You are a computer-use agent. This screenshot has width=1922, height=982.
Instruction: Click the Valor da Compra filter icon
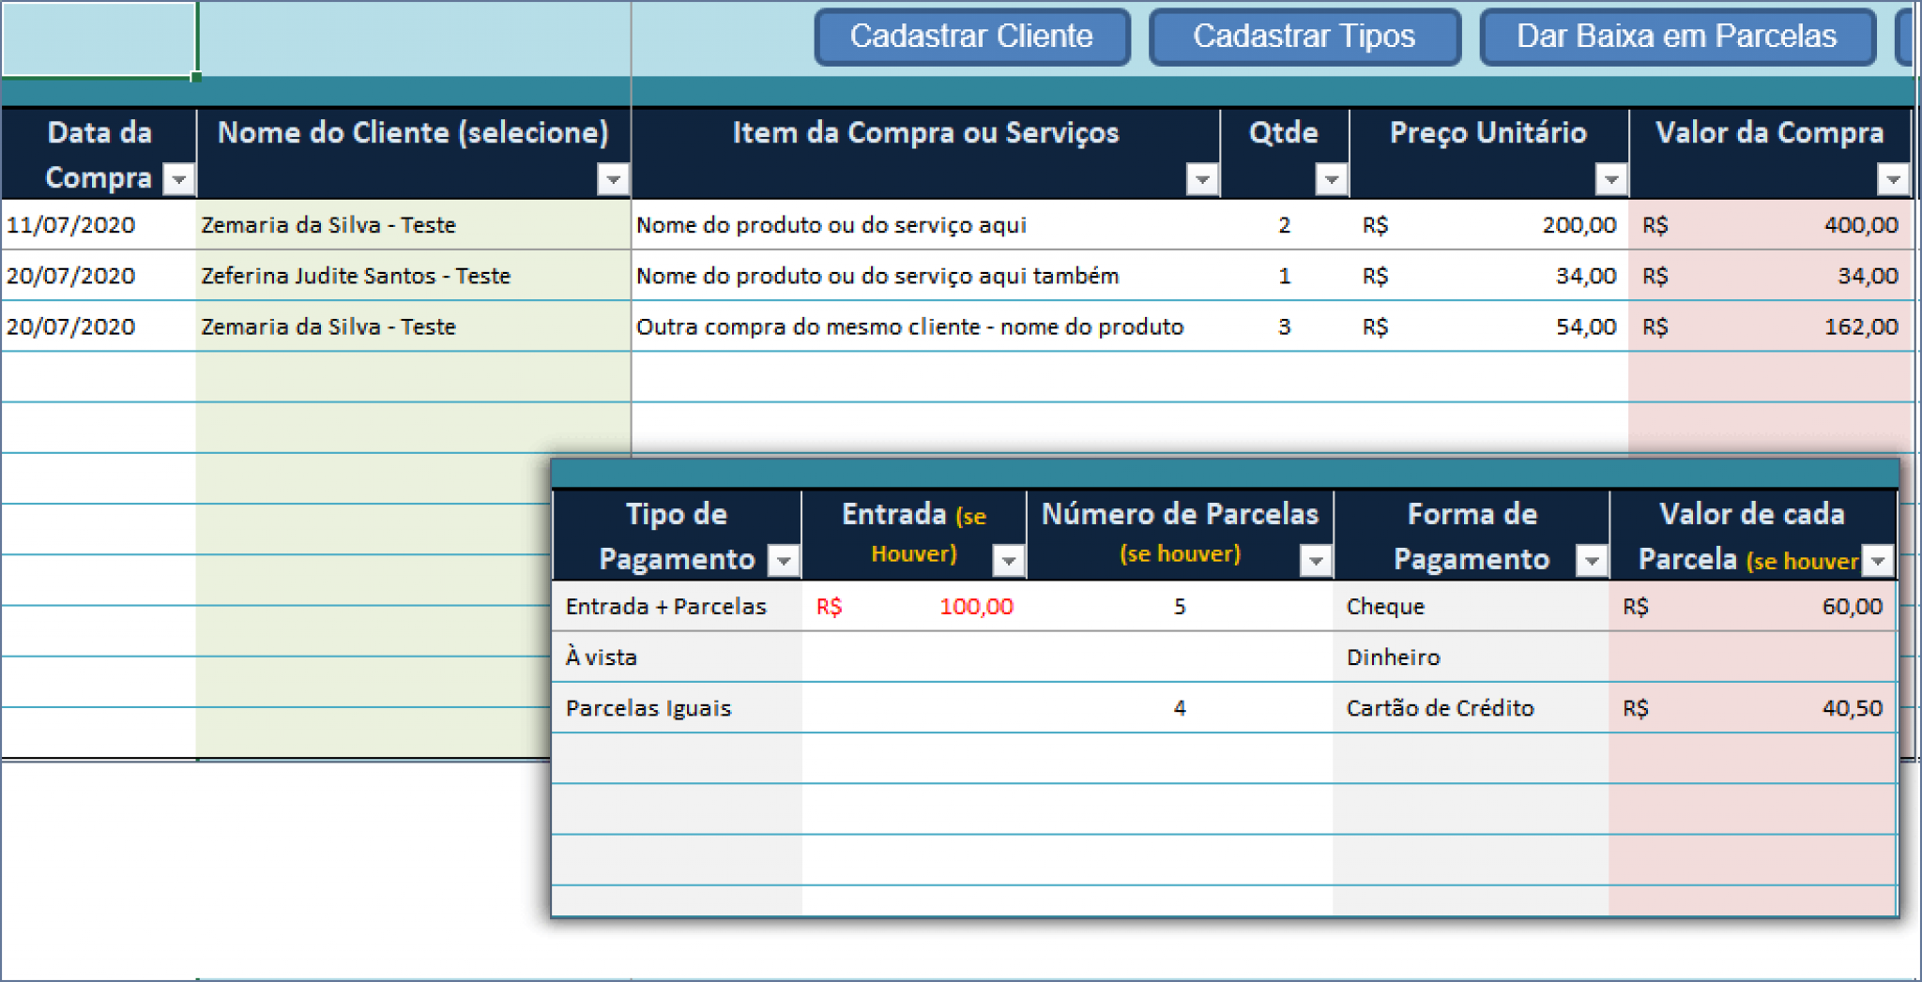(1894, 178)
